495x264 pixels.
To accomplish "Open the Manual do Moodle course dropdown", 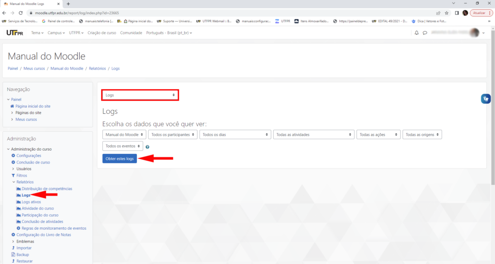I will point(124,135).
